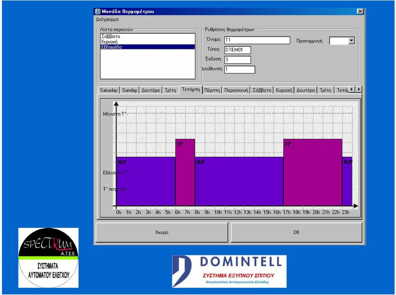Click the Άκυρο button
Screen dimensions: 396x295
coord(162,232)
